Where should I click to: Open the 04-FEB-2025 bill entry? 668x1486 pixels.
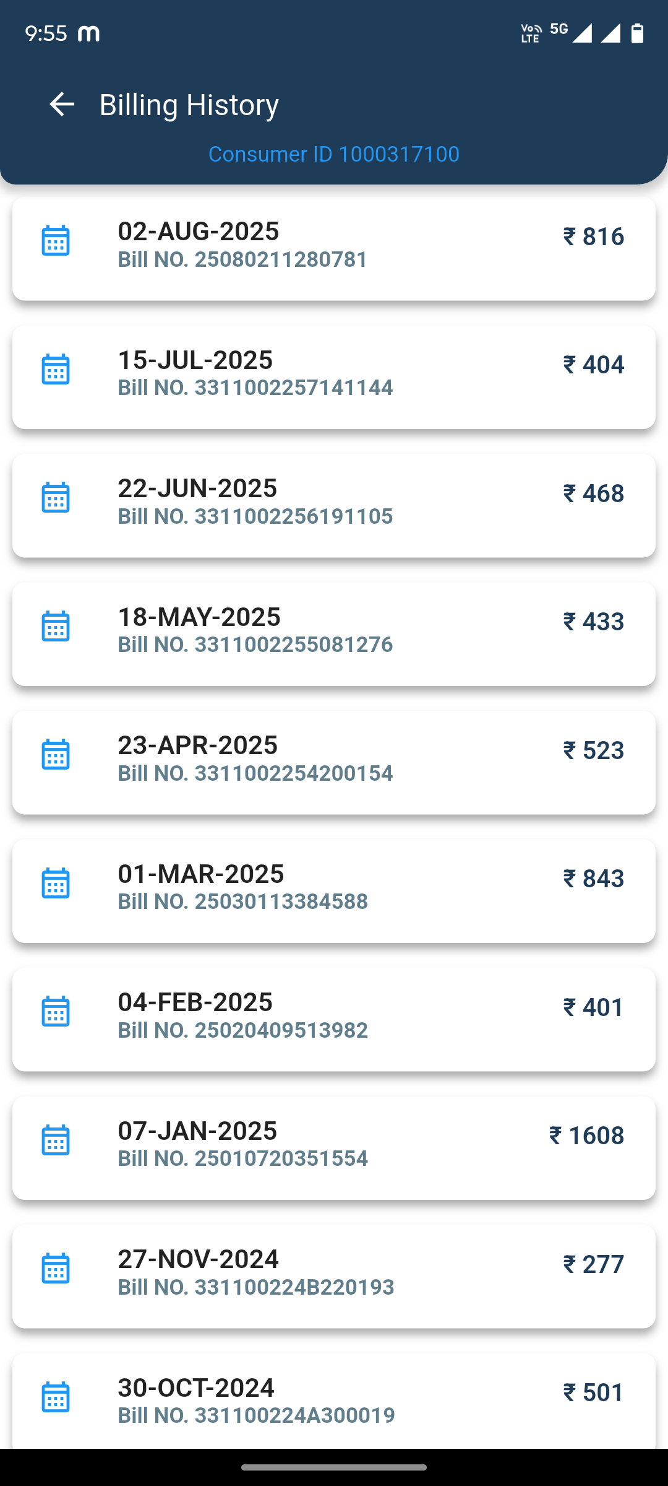coord(334,1019)
